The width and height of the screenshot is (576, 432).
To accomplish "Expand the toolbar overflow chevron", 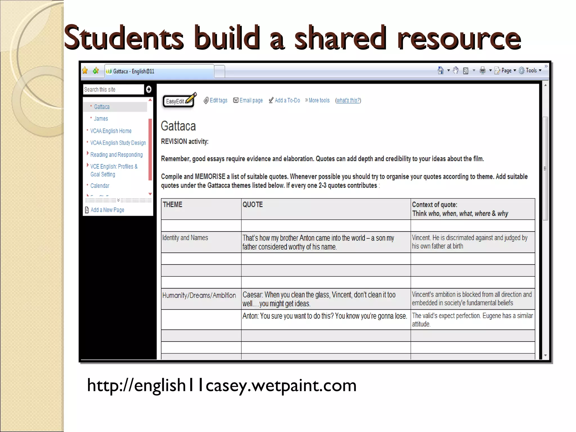I will pos(546,66).
